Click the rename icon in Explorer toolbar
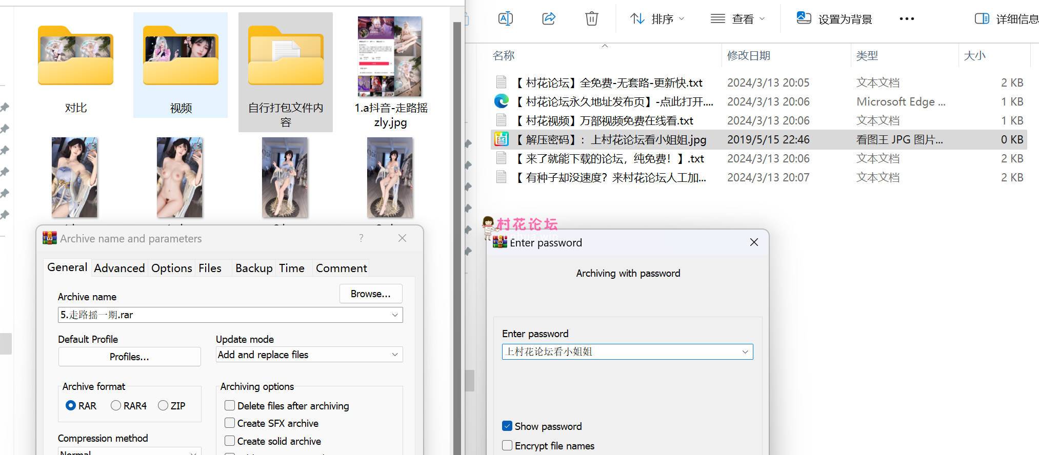 (x=505, y=19)
